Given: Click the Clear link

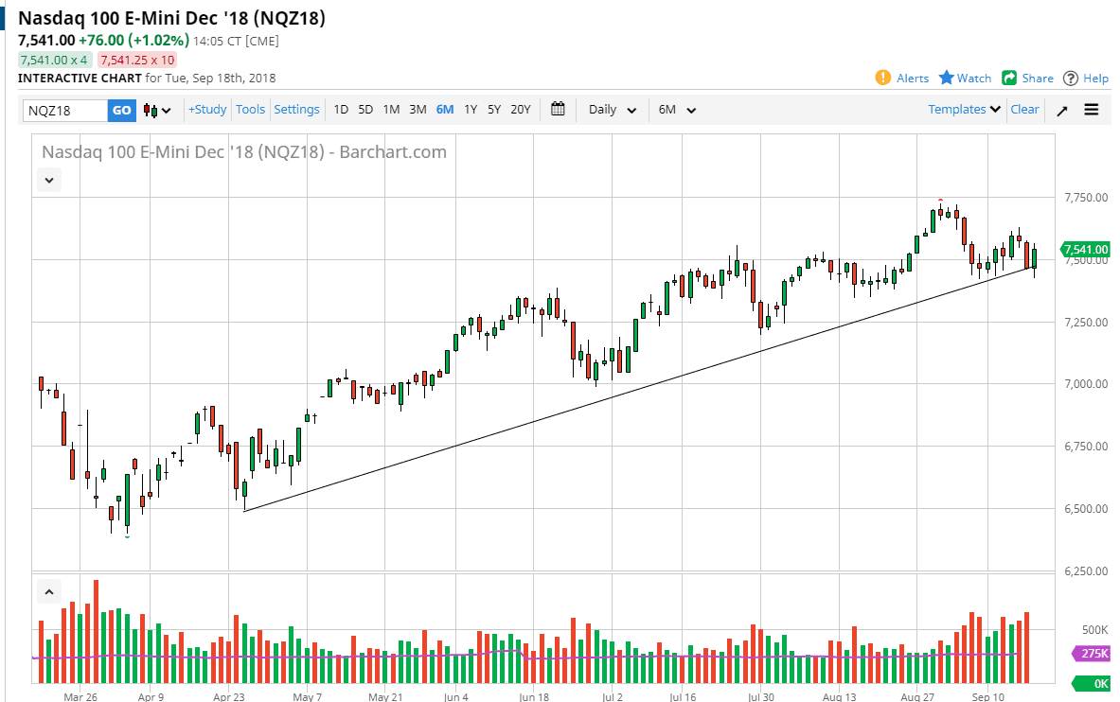Looking at the screenshot, I should [1024, 110].
